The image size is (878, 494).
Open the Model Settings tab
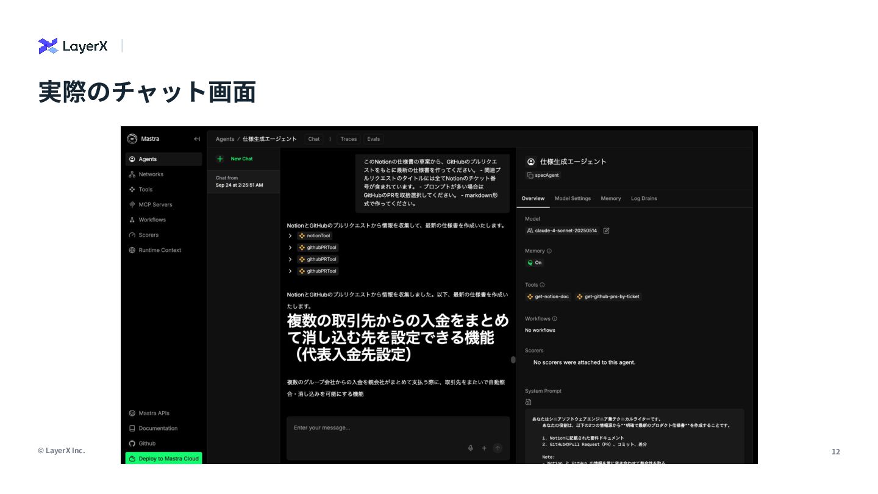(x=573, y=199)
